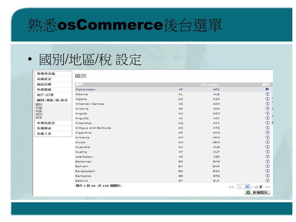Click the AFG ISO code cell
Viewport: 296px width, 222px height.
coord(216,90)
